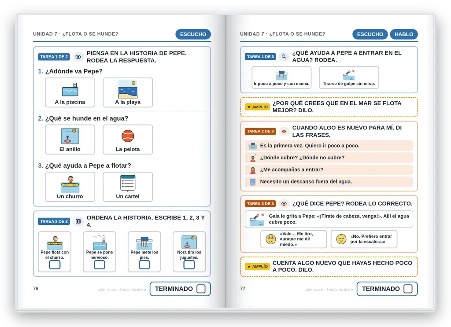Click the magnifier icon beside '¿Qué ayuda a Pepe a entrar'

284,57
